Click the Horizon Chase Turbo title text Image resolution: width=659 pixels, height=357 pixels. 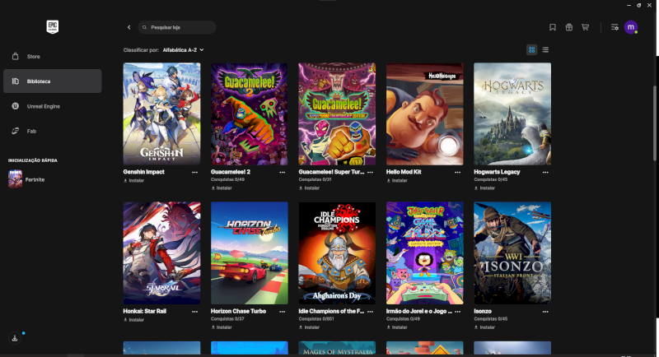coord(238,311)
